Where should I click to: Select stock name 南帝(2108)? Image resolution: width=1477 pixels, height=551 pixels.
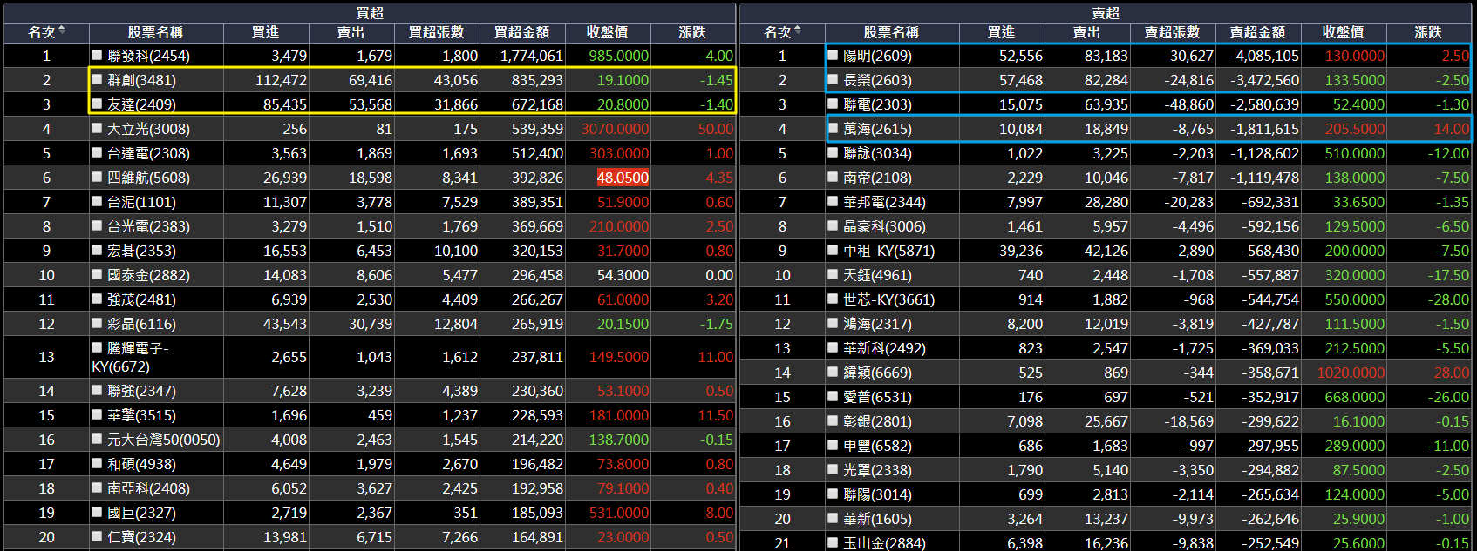(877, 178)
